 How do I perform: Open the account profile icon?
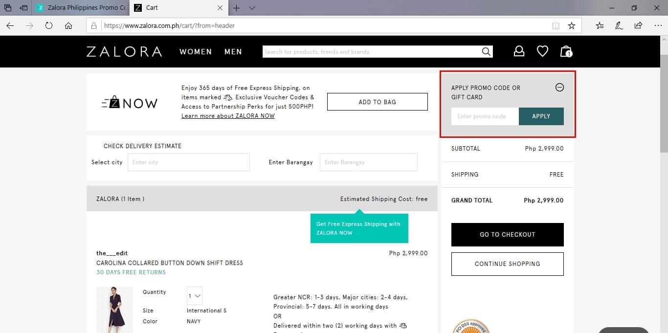[519, 51]
